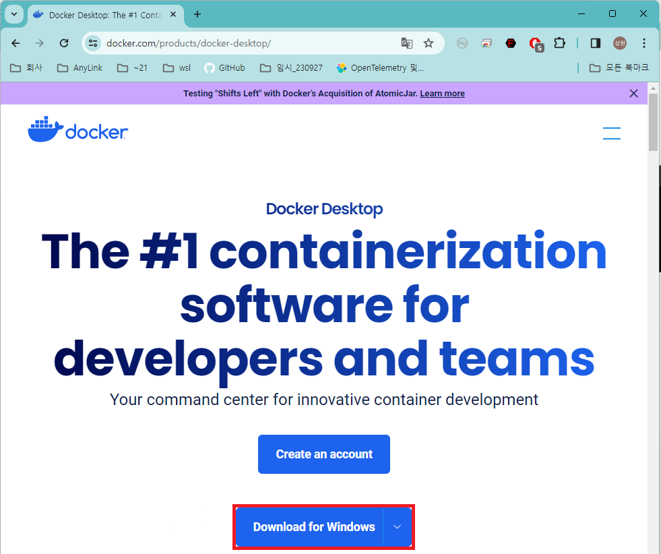Click the scrollbar up arrow
This screenshot has width=661, height=554.
coord(653,88)
